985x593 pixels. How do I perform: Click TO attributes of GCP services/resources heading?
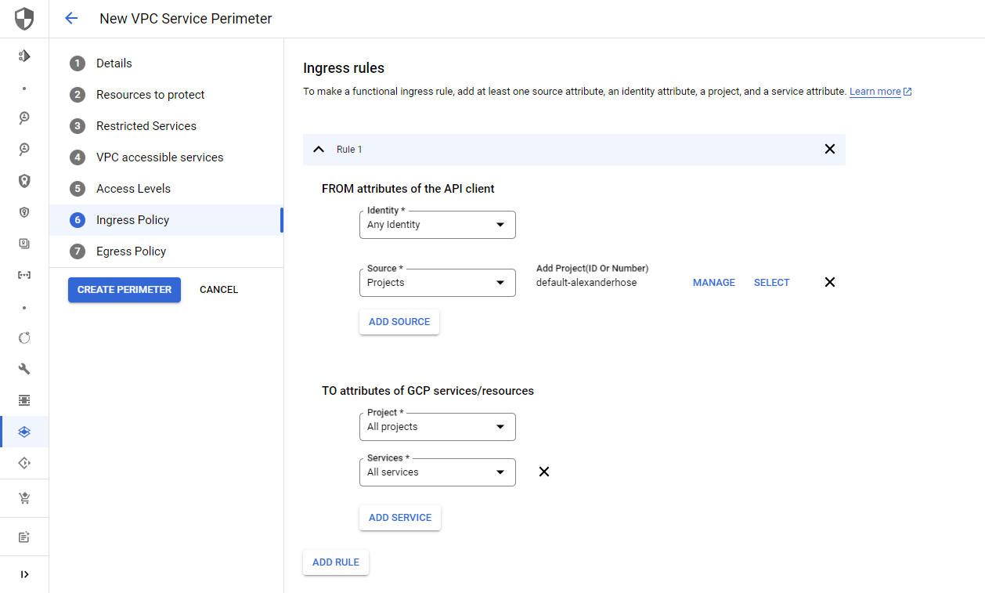point(428,391)
